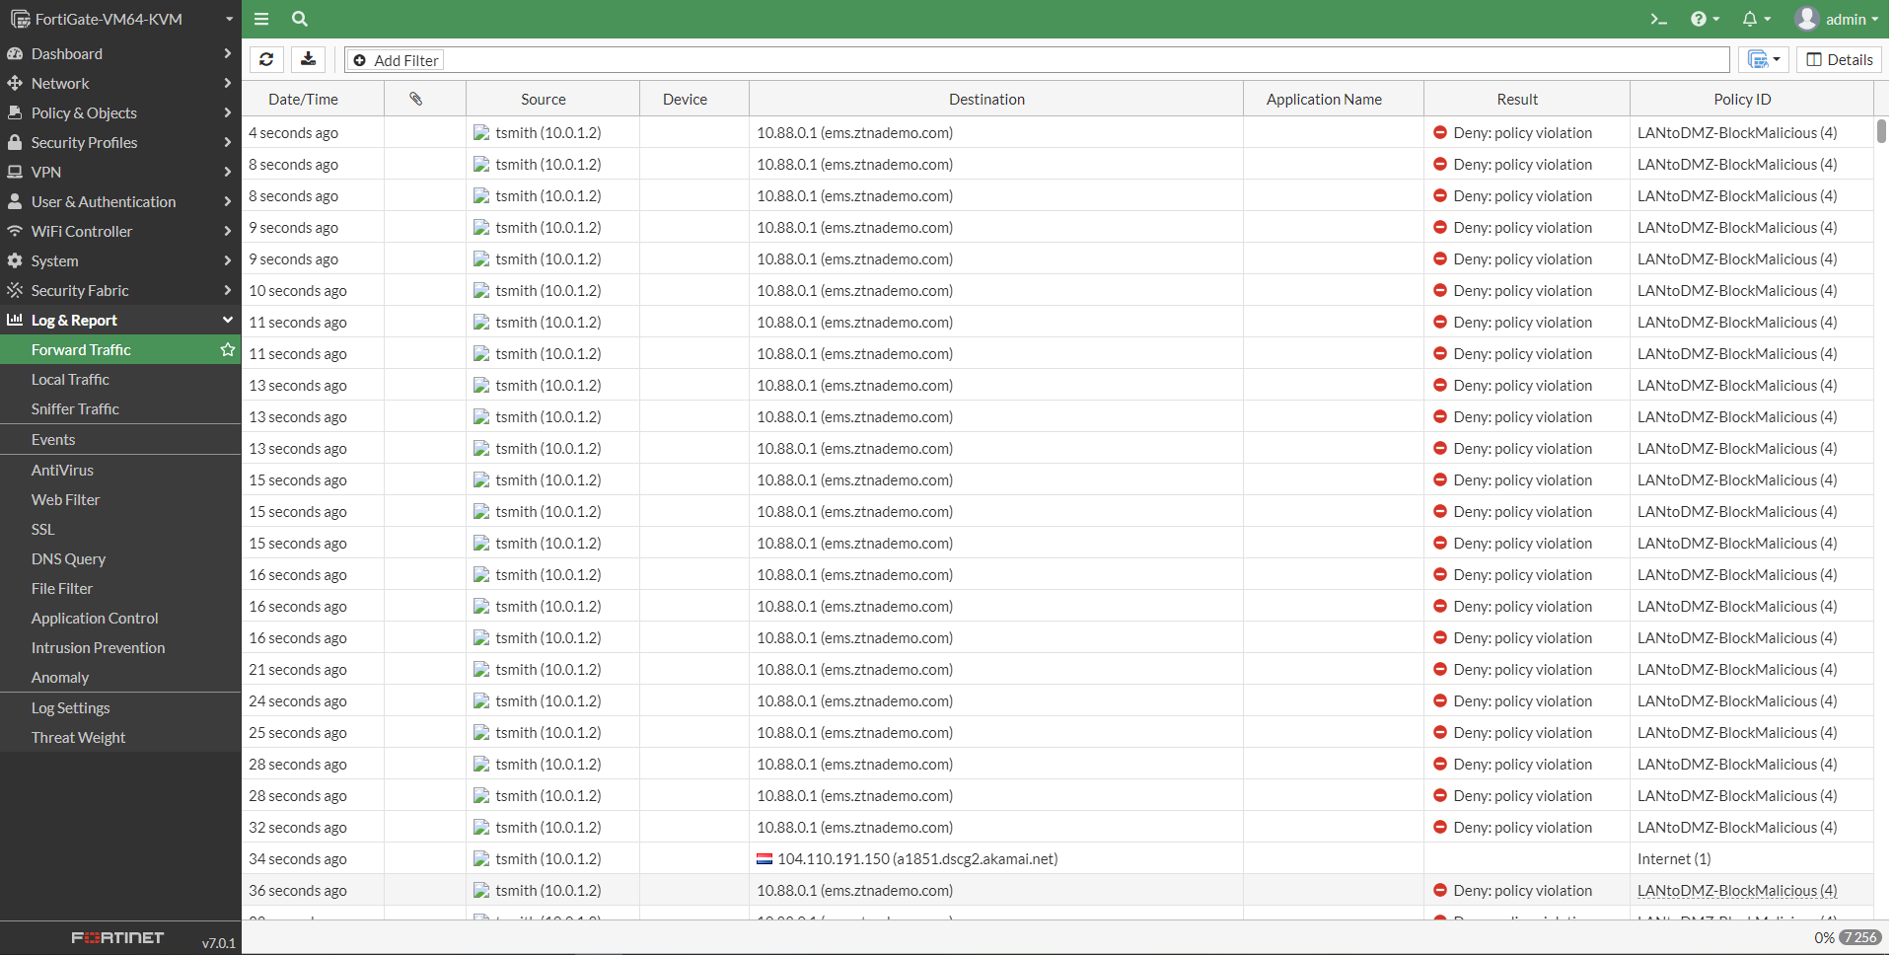
Task: Open the global search magnifier
Action: (x=300, y=19)
